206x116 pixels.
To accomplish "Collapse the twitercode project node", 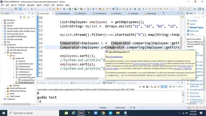I will pos(2,45).
